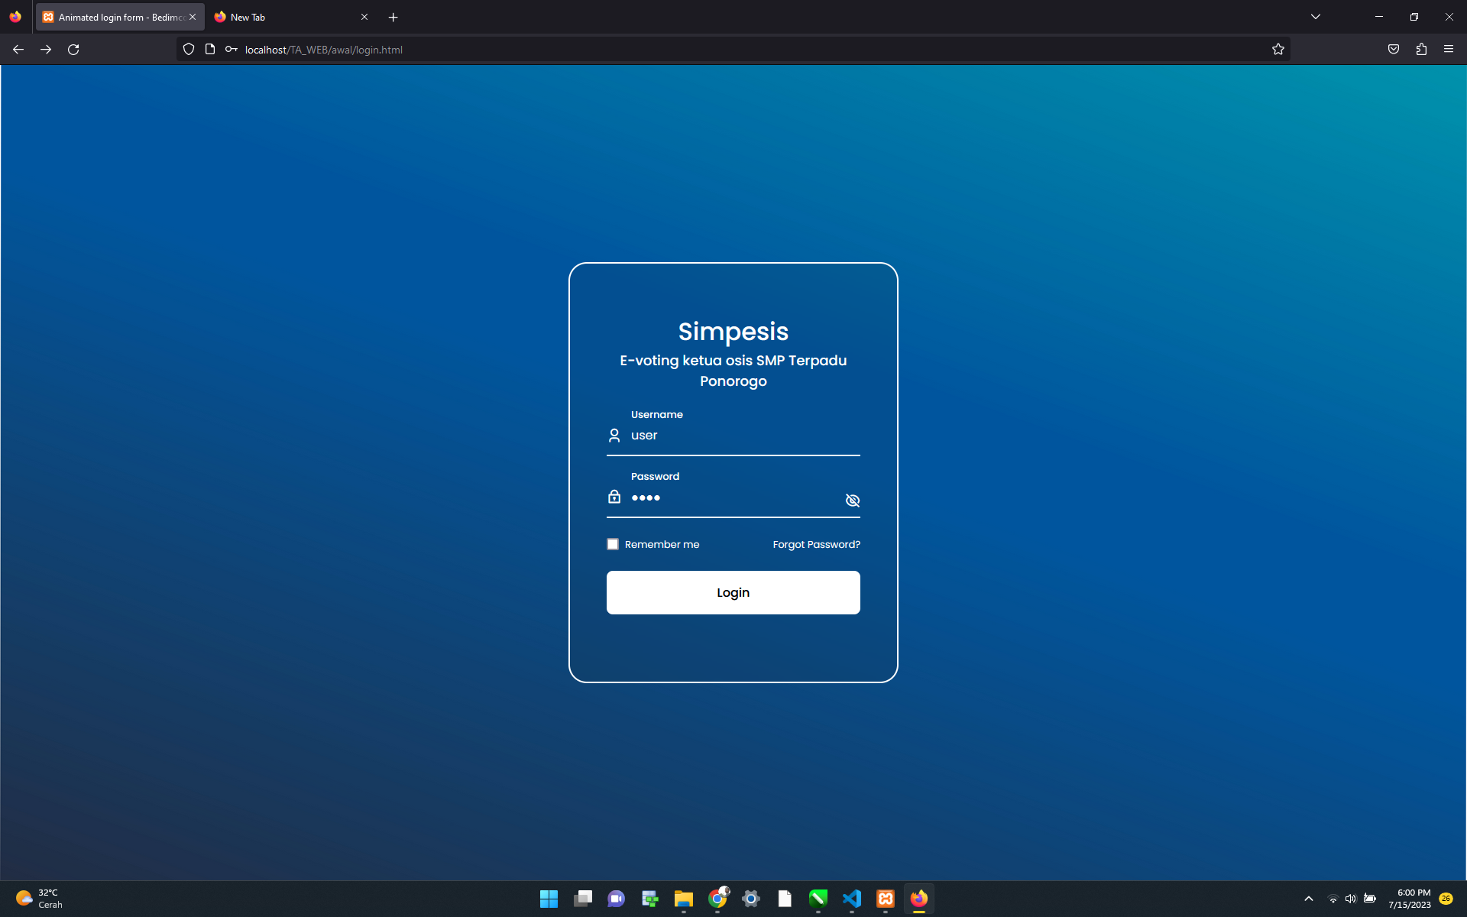Go back to previous page
The width and height of the screenshot is (1467, 917).
pyautogui.click(x=18, y=50)
